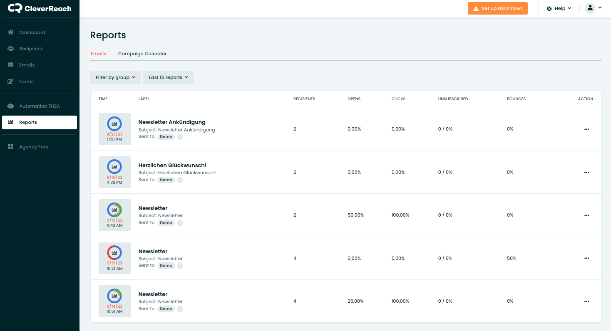611x331 pixels.
Task: Open the user account menu
Action: (x=593, y=8)
